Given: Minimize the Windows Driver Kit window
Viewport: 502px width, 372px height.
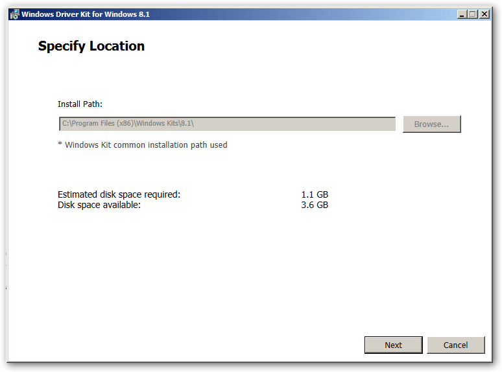Looking at the screenshot, I should click(x=462, y=14).
